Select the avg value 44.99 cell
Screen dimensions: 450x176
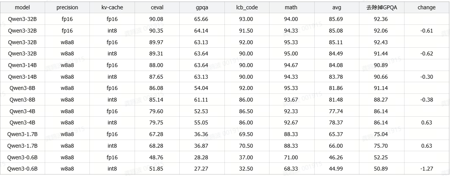click(x=336, y=169)
